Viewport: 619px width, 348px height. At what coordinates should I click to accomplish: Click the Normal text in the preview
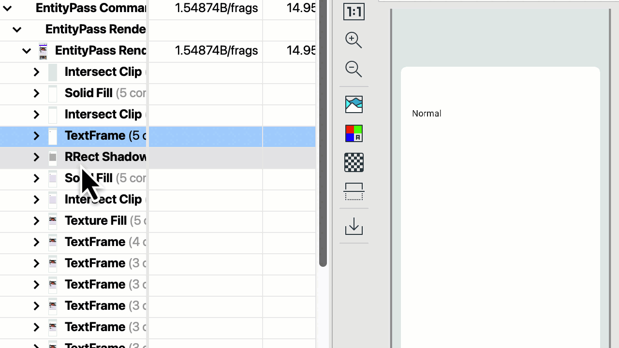[x=427, y=113]
